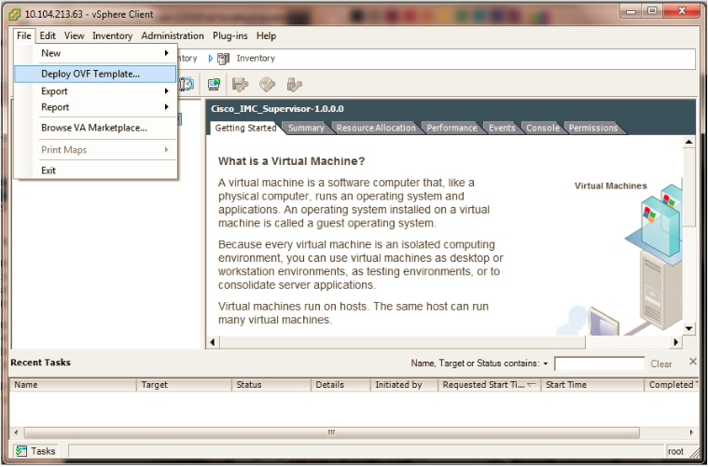708x467 pixels.
Task: Click the Cisco_IMC_Supervisor-1.0.0.0 title
Action: click(x=277, y=109)
